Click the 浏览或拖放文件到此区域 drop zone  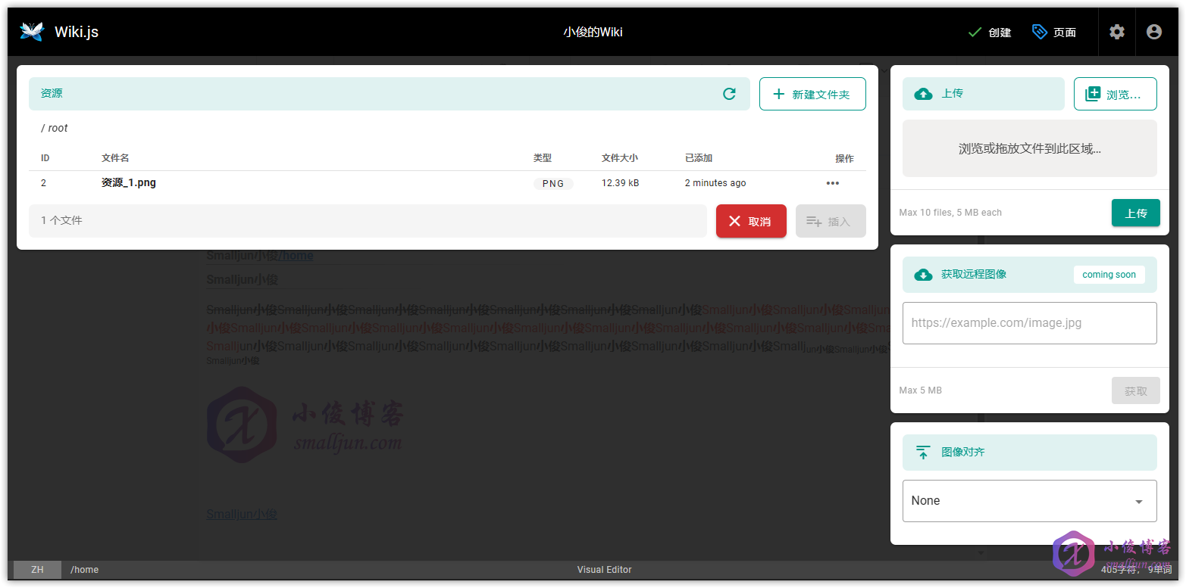pyautogui.click(x=1029, y=148)
